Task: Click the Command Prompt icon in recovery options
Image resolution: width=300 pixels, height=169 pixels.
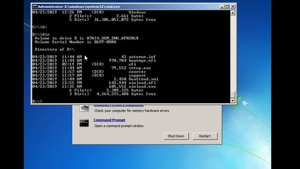Action: 84,123
